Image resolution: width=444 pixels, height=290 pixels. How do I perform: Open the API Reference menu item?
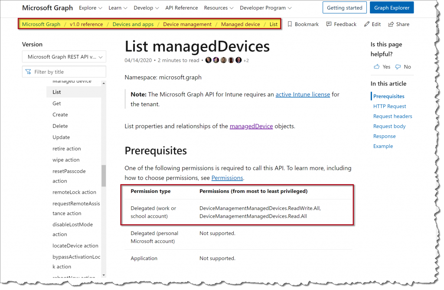[181, 8]
